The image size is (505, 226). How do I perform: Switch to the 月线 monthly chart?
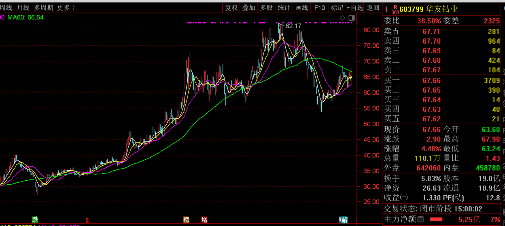coord(23,8)
